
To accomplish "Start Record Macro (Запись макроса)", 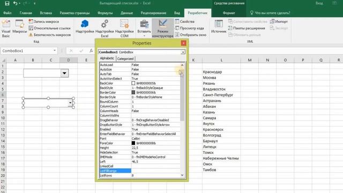I will point(44,21).
